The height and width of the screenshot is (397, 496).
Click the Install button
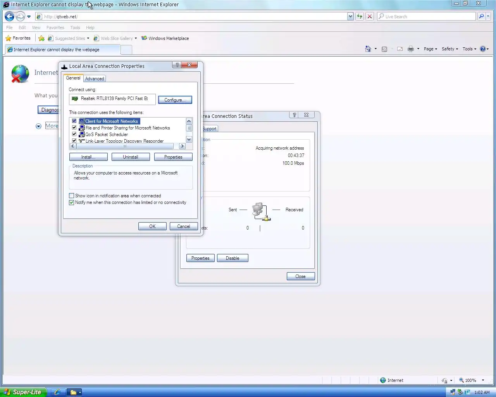(x=88, y=157)
